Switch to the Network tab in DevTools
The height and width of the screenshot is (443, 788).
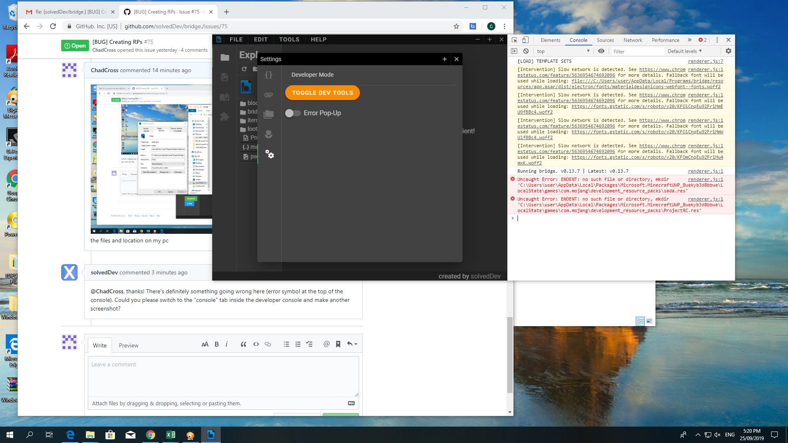coord(632,40)
